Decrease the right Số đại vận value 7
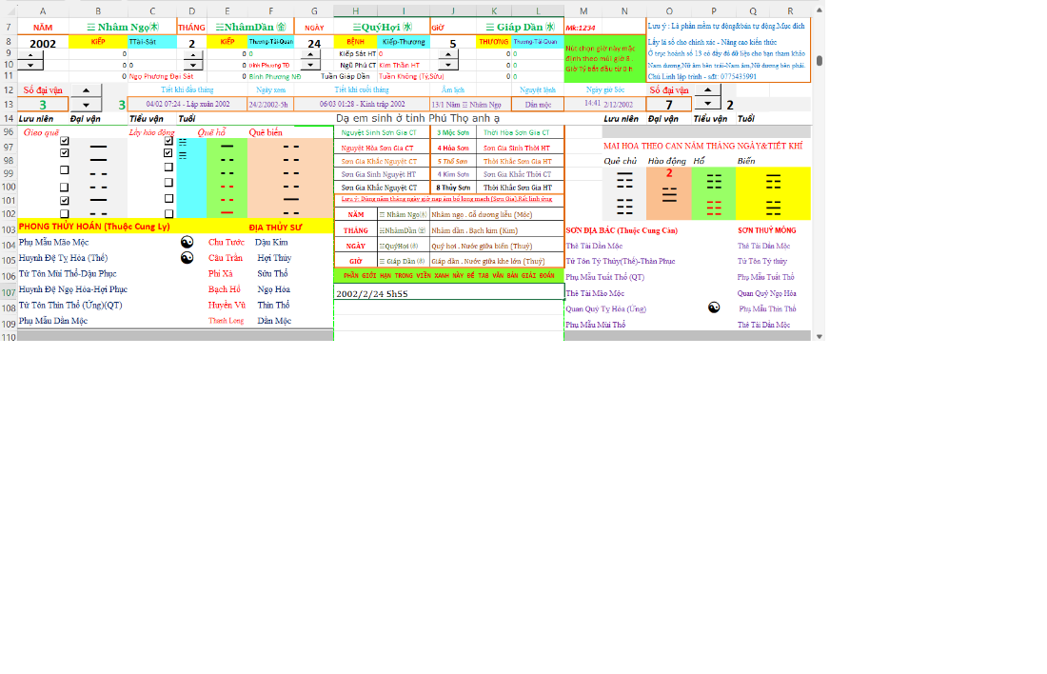The width and height of the screenshot is (1047, 674). [707, 103]
